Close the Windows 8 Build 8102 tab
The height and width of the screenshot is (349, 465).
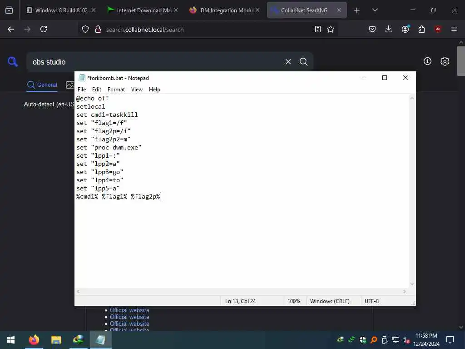(x=94, y=10)
